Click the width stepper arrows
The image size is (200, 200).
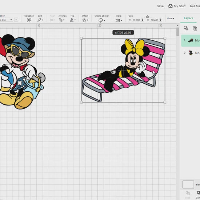point(143,20)
